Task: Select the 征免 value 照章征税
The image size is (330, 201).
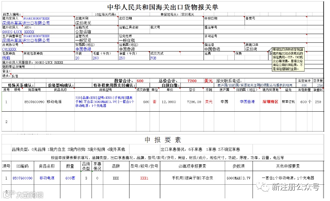Action: (x=288, y=102)
